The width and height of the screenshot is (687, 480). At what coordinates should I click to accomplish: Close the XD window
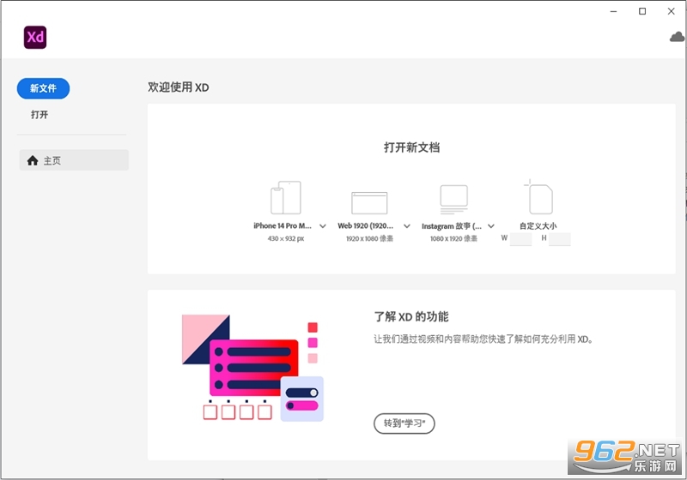(672, 11)
